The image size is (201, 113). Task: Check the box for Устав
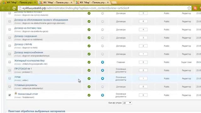[10, 78]
